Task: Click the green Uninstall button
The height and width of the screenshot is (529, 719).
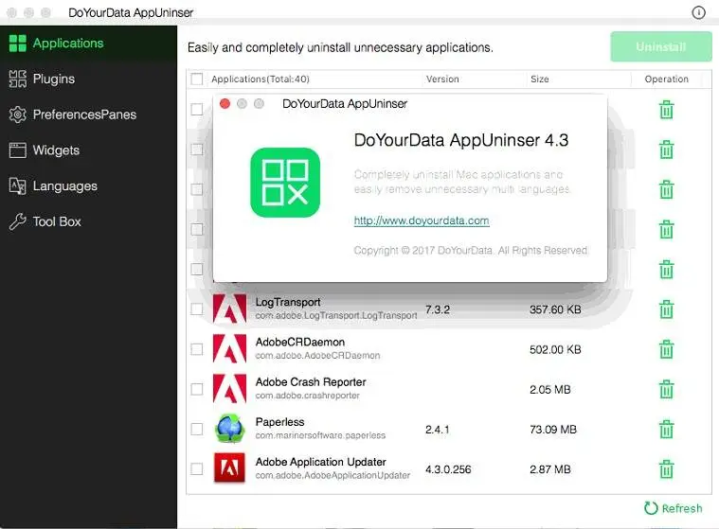Action: pyautogui.click(x=661, y=46)
